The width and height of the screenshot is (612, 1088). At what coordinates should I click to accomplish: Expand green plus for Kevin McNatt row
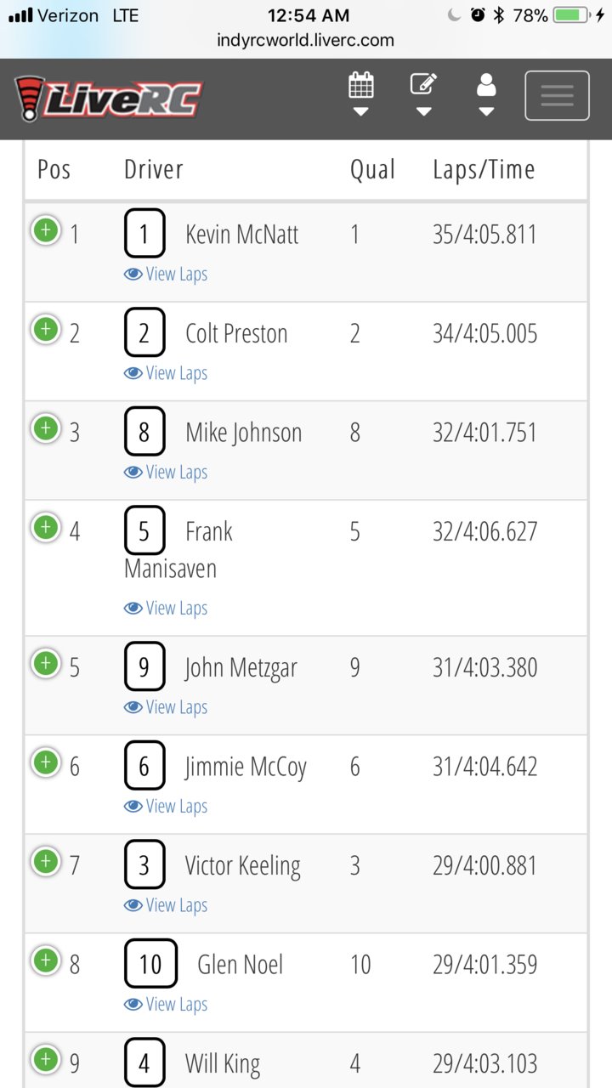coord(46,230)
